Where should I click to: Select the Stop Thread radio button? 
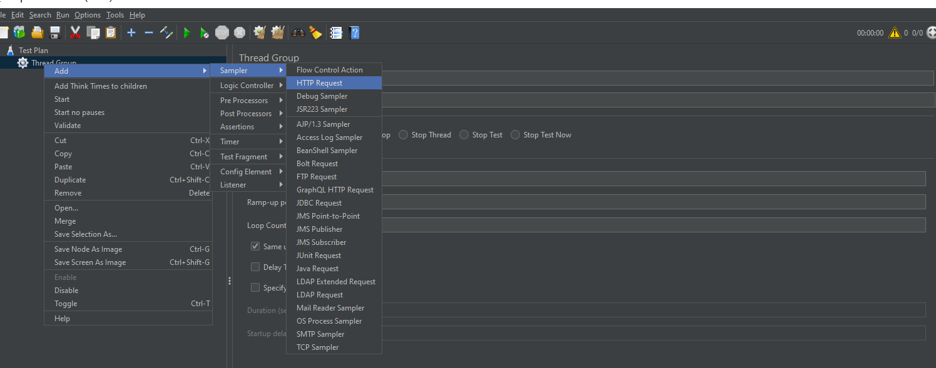click(x=404, y=135)
